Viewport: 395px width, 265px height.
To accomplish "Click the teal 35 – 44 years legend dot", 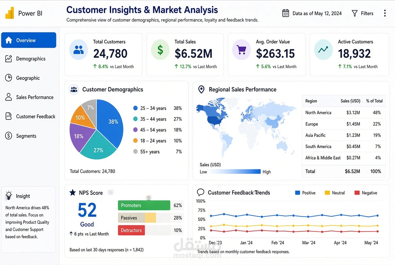I will tap(135, 119).
